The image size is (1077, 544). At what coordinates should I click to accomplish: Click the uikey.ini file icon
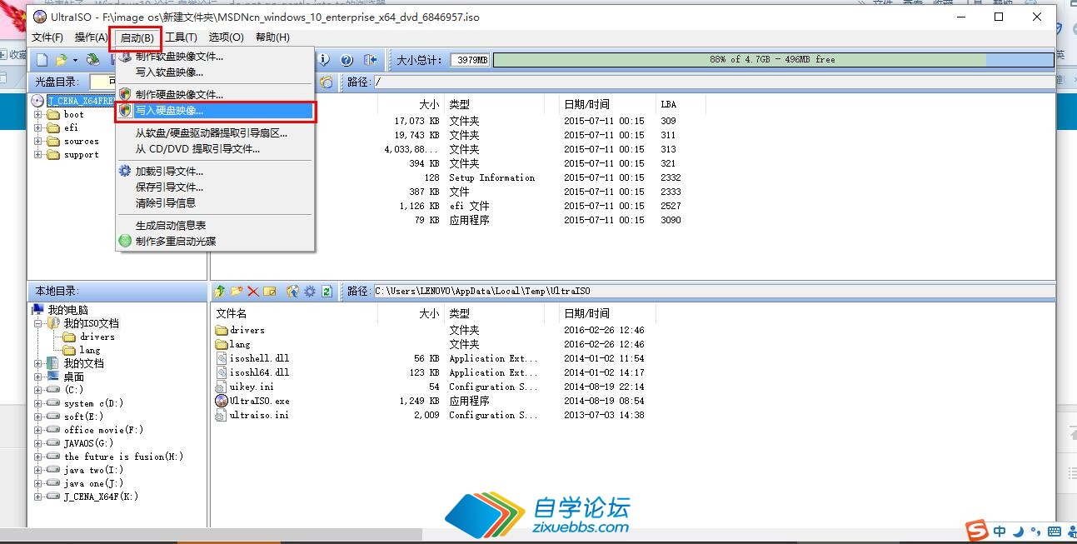(x=221, y=387)
